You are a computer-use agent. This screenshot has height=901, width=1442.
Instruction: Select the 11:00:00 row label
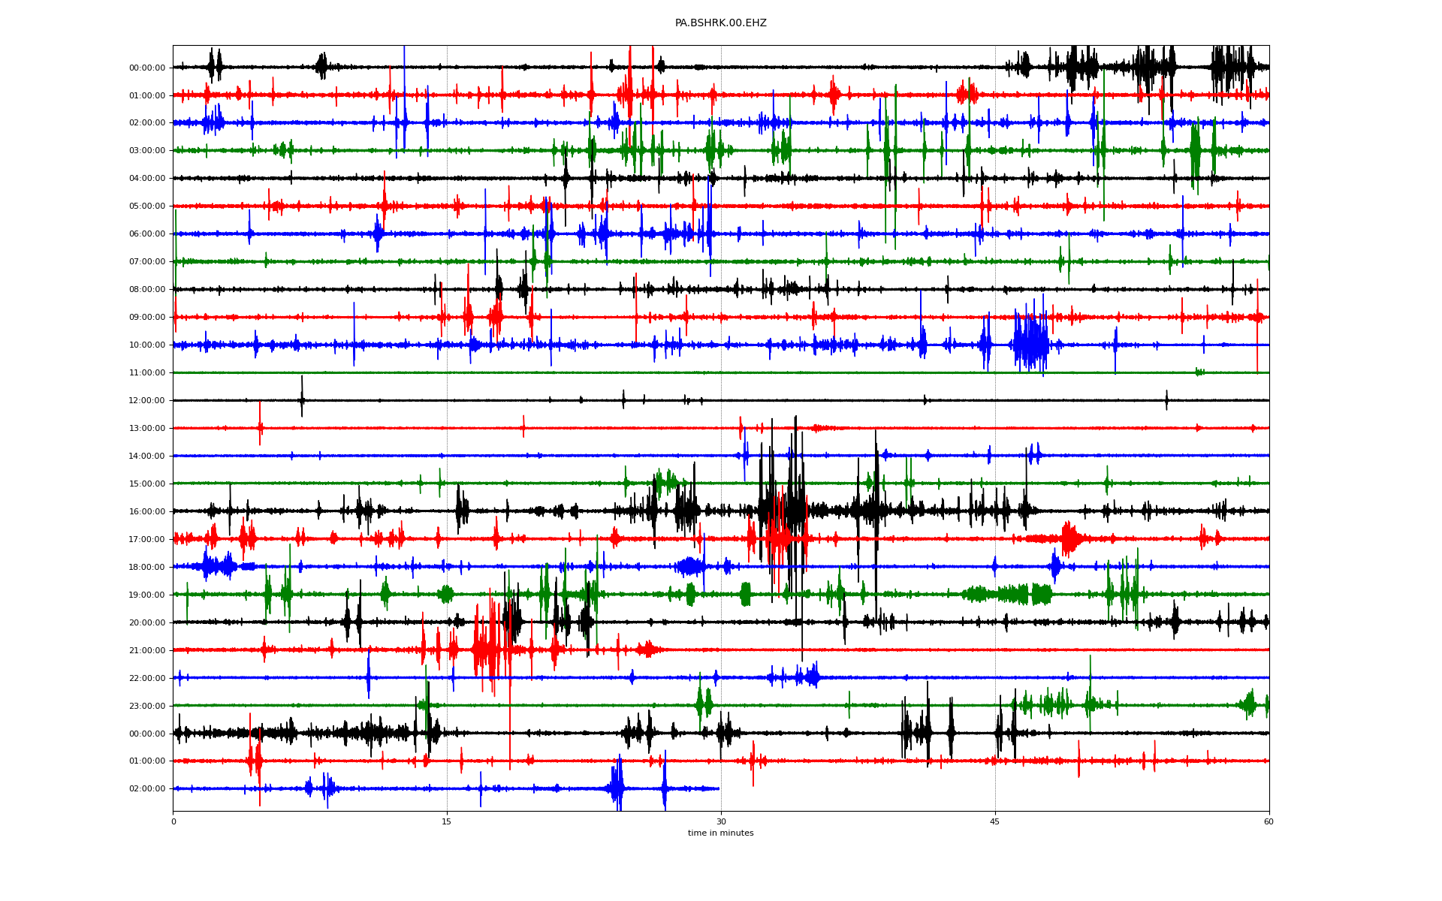[x=147, y=373]
